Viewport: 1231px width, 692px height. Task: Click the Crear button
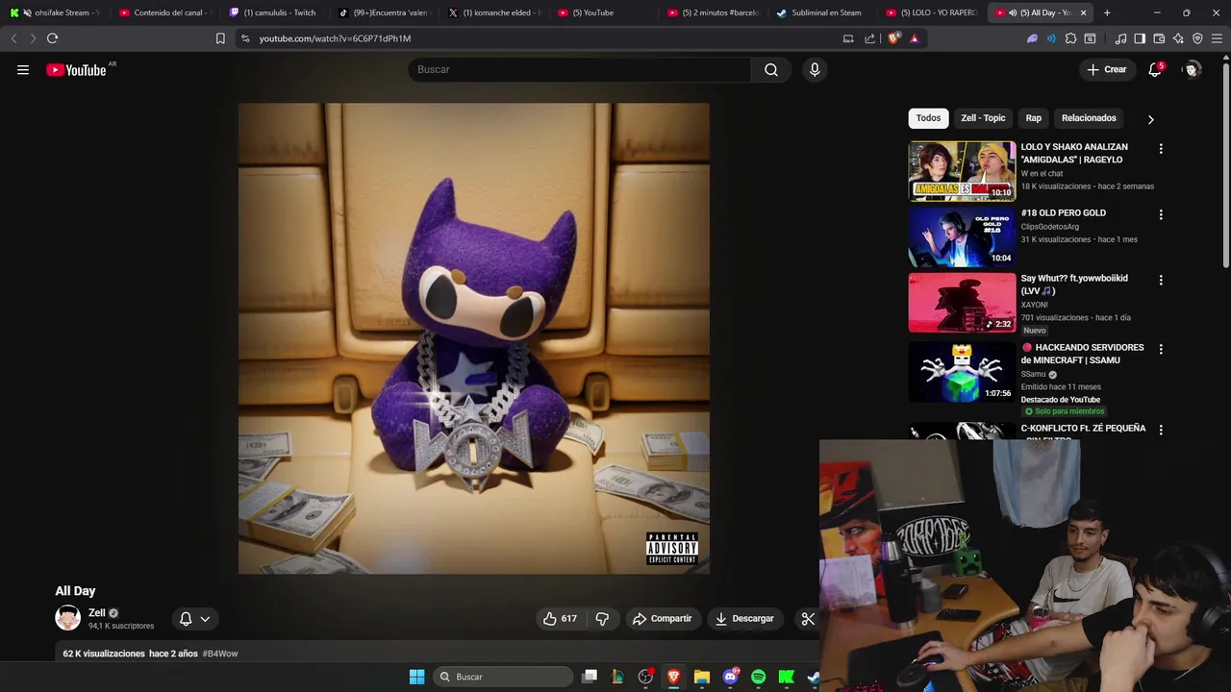tap(1106, 69)
